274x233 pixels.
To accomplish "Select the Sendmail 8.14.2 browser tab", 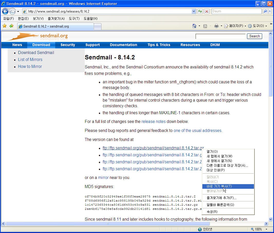I will pyautogui.click(x=55, y=26).
